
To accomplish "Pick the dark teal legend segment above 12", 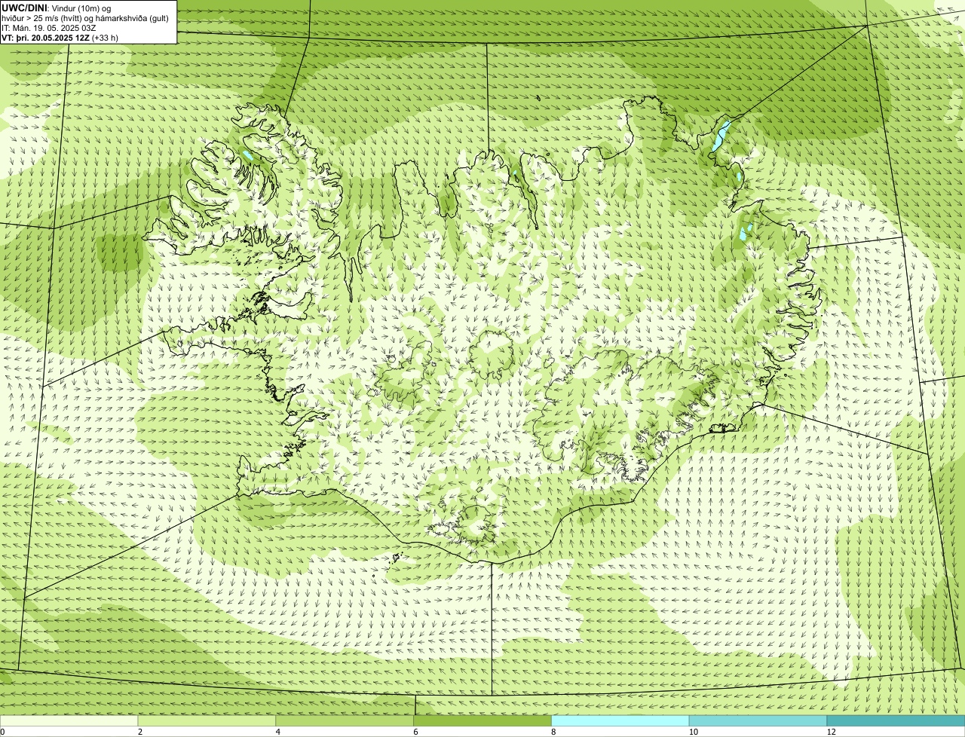I will click(896, 720).
